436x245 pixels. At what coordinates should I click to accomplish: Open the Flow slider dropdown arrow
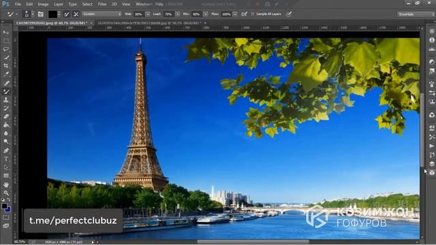point(235,14)
